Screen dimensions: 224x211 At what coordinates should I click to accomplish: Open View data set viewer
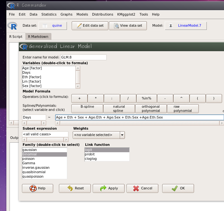point(128,26)
